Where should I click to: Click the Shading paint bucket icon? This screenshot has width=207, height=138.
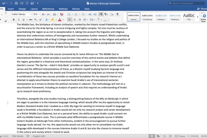[98, 19]
